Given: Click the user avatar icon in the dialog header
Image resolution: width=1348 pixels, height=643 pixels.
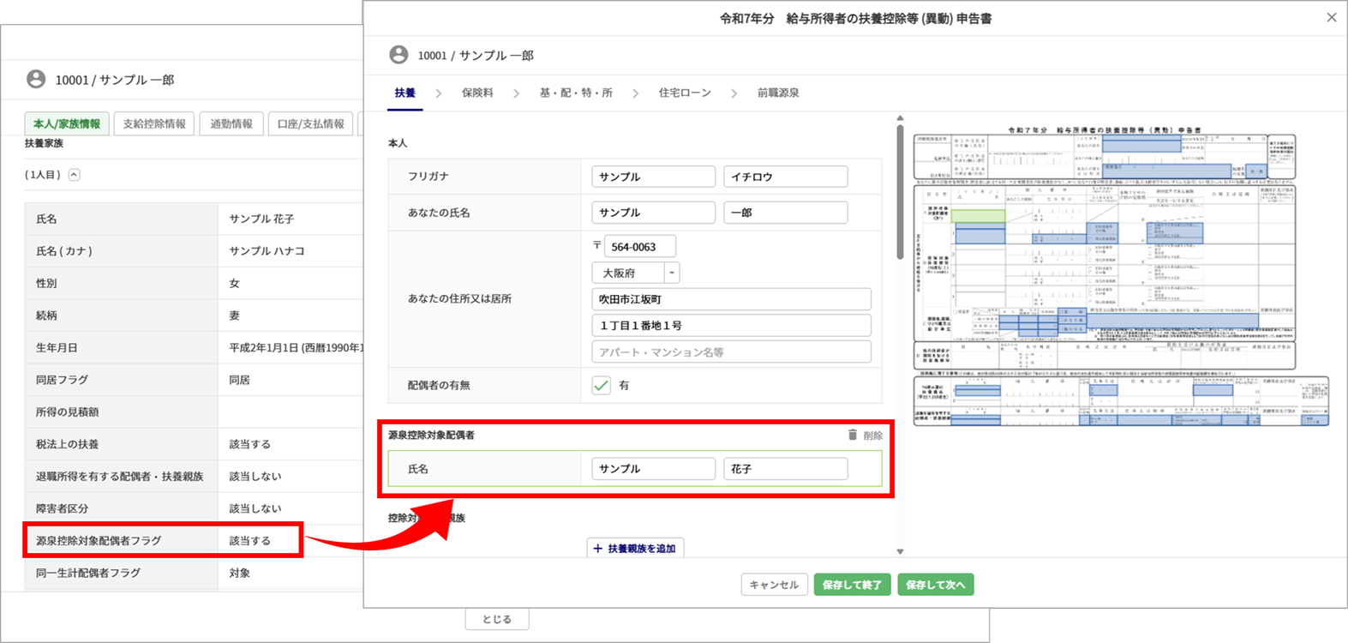Looking at the screenshot, I should 398,55.
